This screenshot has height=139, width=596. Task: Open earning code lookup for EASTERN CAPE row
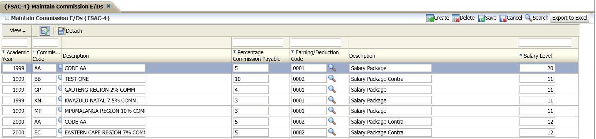click(x=332, y=132)
